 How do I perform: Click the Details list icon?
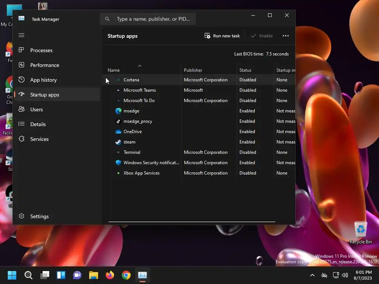(x=21, y=124)
